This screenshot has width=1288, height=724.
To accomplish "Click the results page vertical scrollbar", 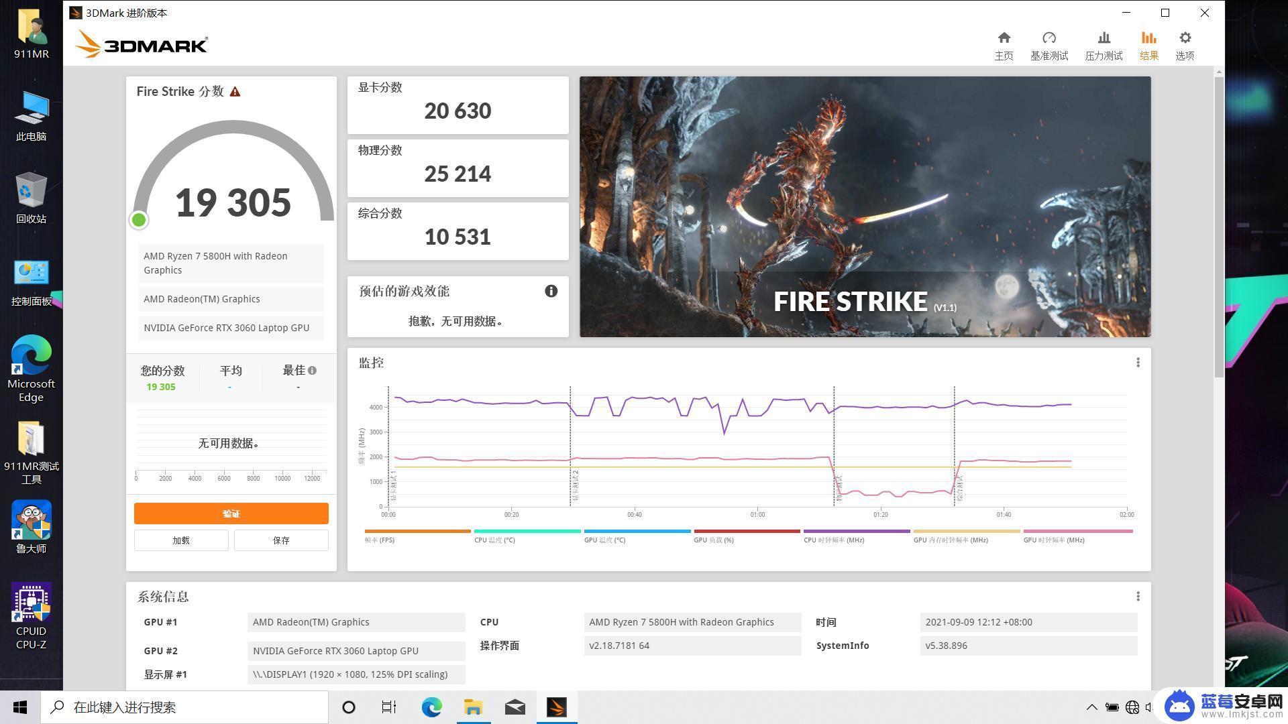I will click(x=1219, y=228).
